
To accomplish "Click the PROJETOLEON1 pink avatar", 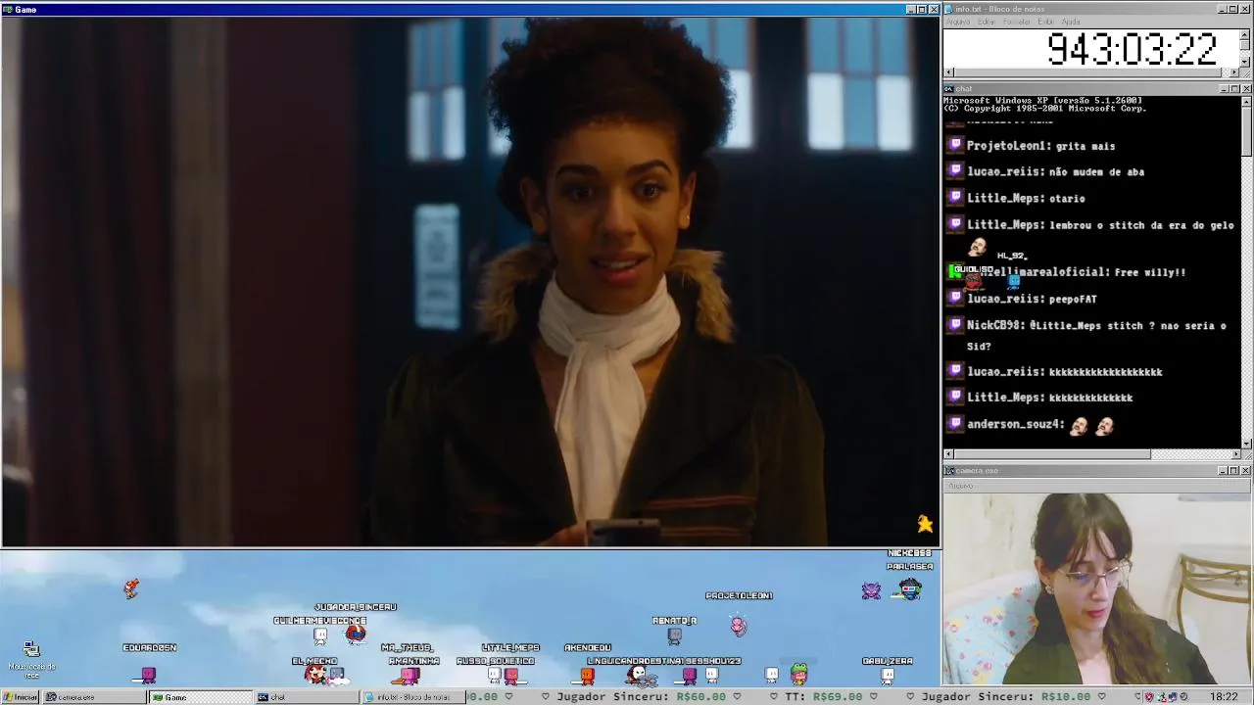I will [x=738, y=625].
